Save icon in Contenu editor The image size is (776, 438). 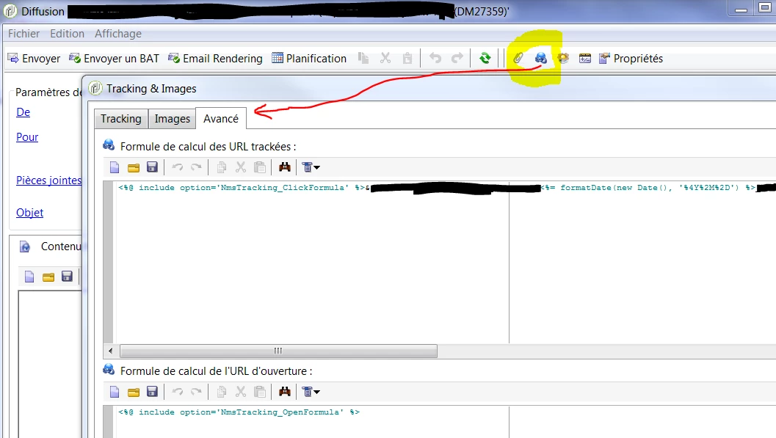coord(67,277)
